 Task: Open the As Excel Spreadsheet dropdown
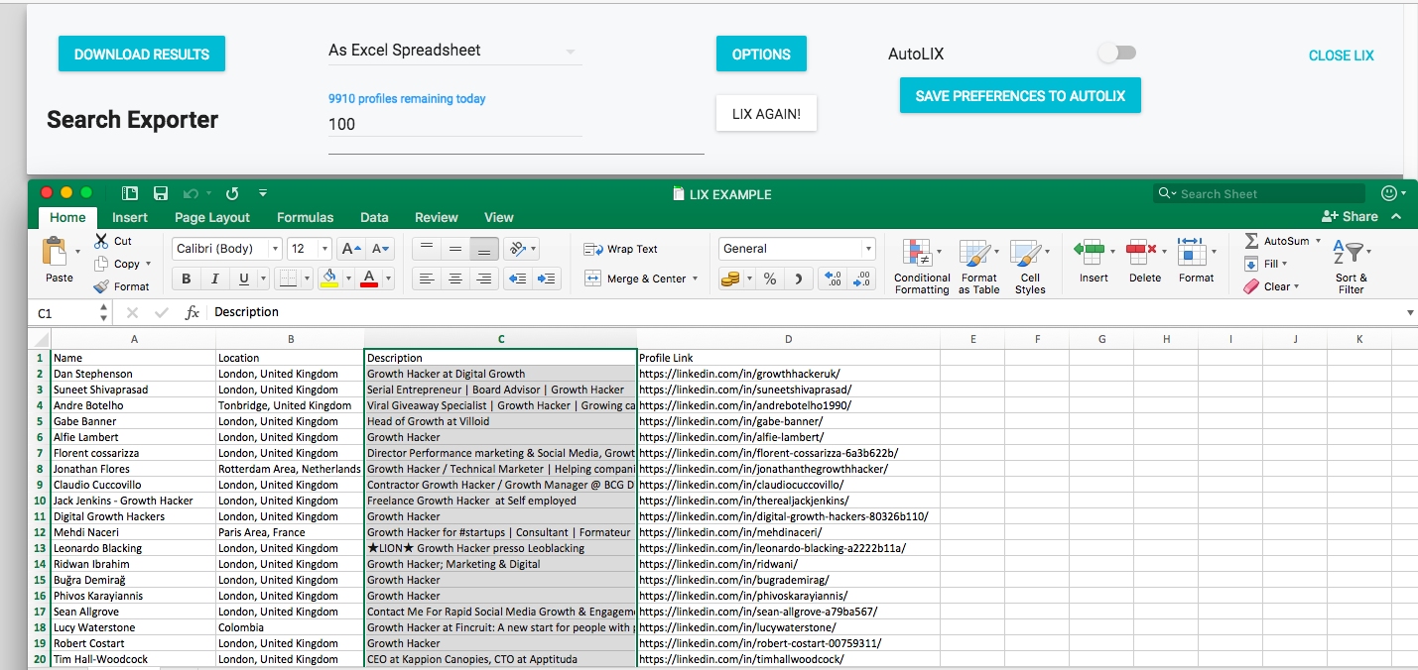(453, 51)
